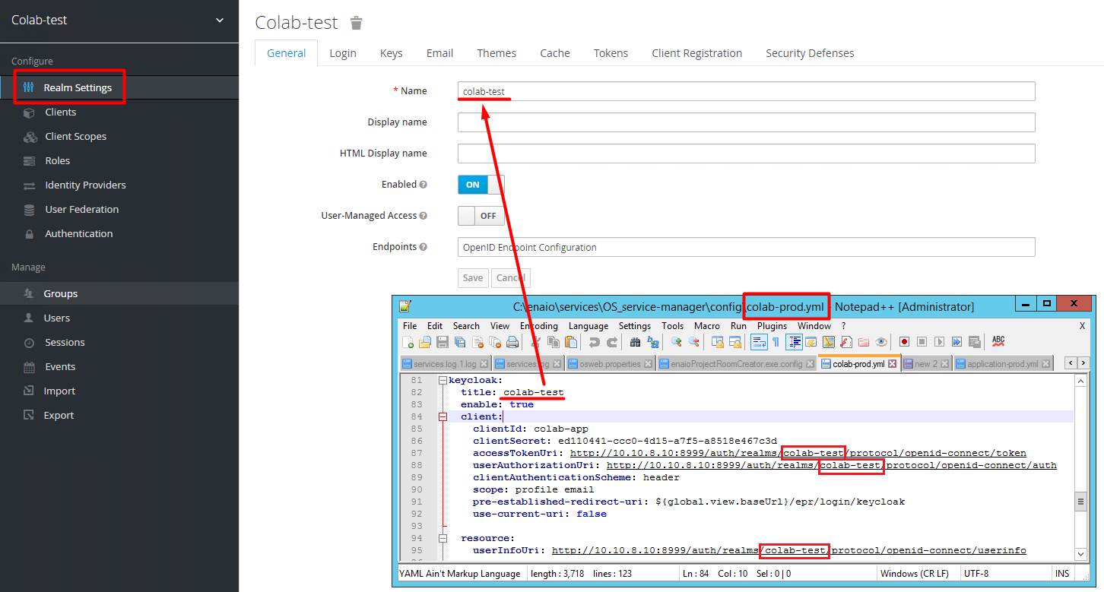Toggle the Enabled switch off

pyautogui.click(x=481, y=185)
